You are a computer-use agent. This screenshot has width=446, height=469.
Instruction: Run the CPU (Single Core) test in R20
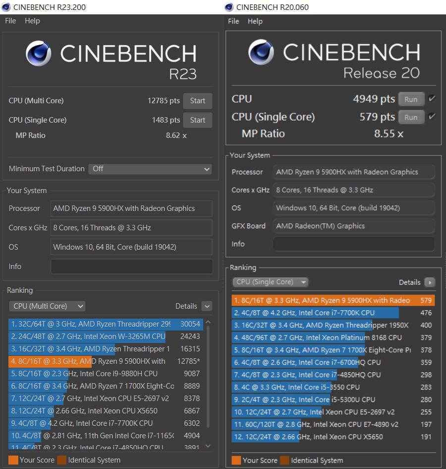pos(411,117)
